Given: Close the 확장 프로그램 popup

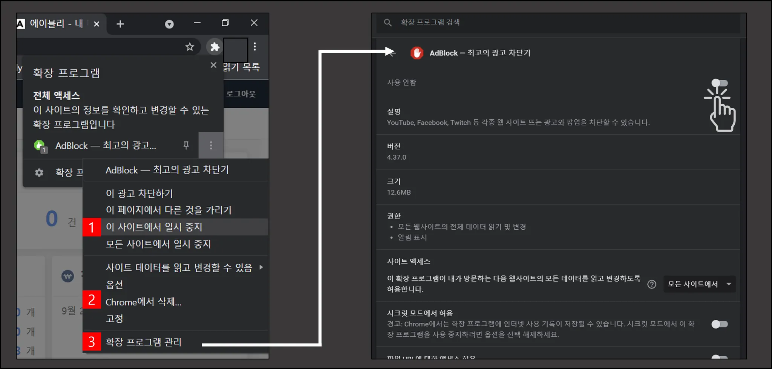Looking at the screenshot, I should (x=213, y=65).
